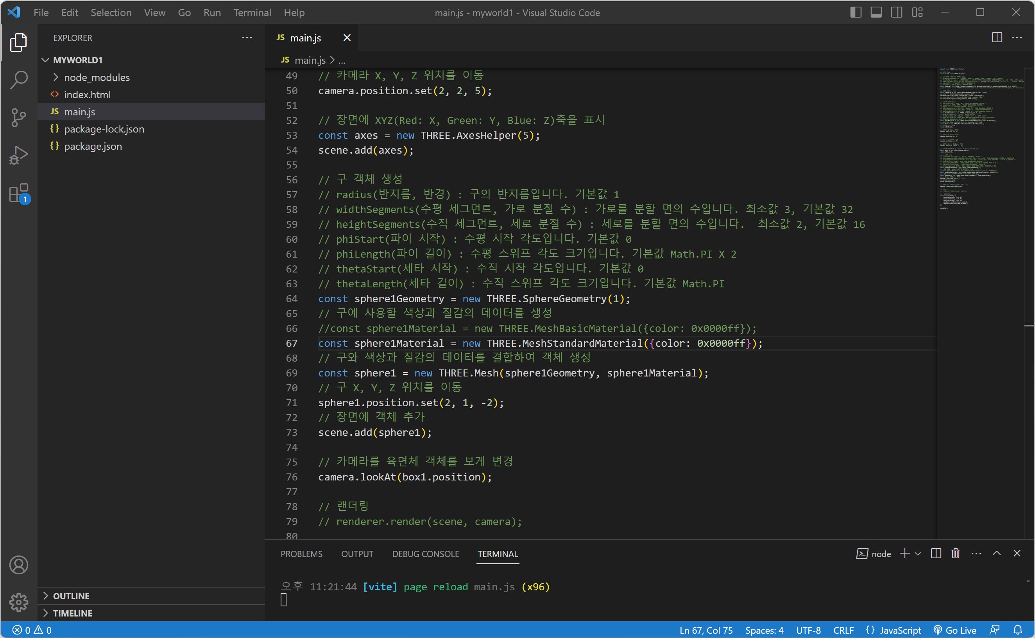Image resolution: width=1035 pixels, height=638 pixels.
Task: Toggle the primary side bar layout button
Action: [855, 12]
